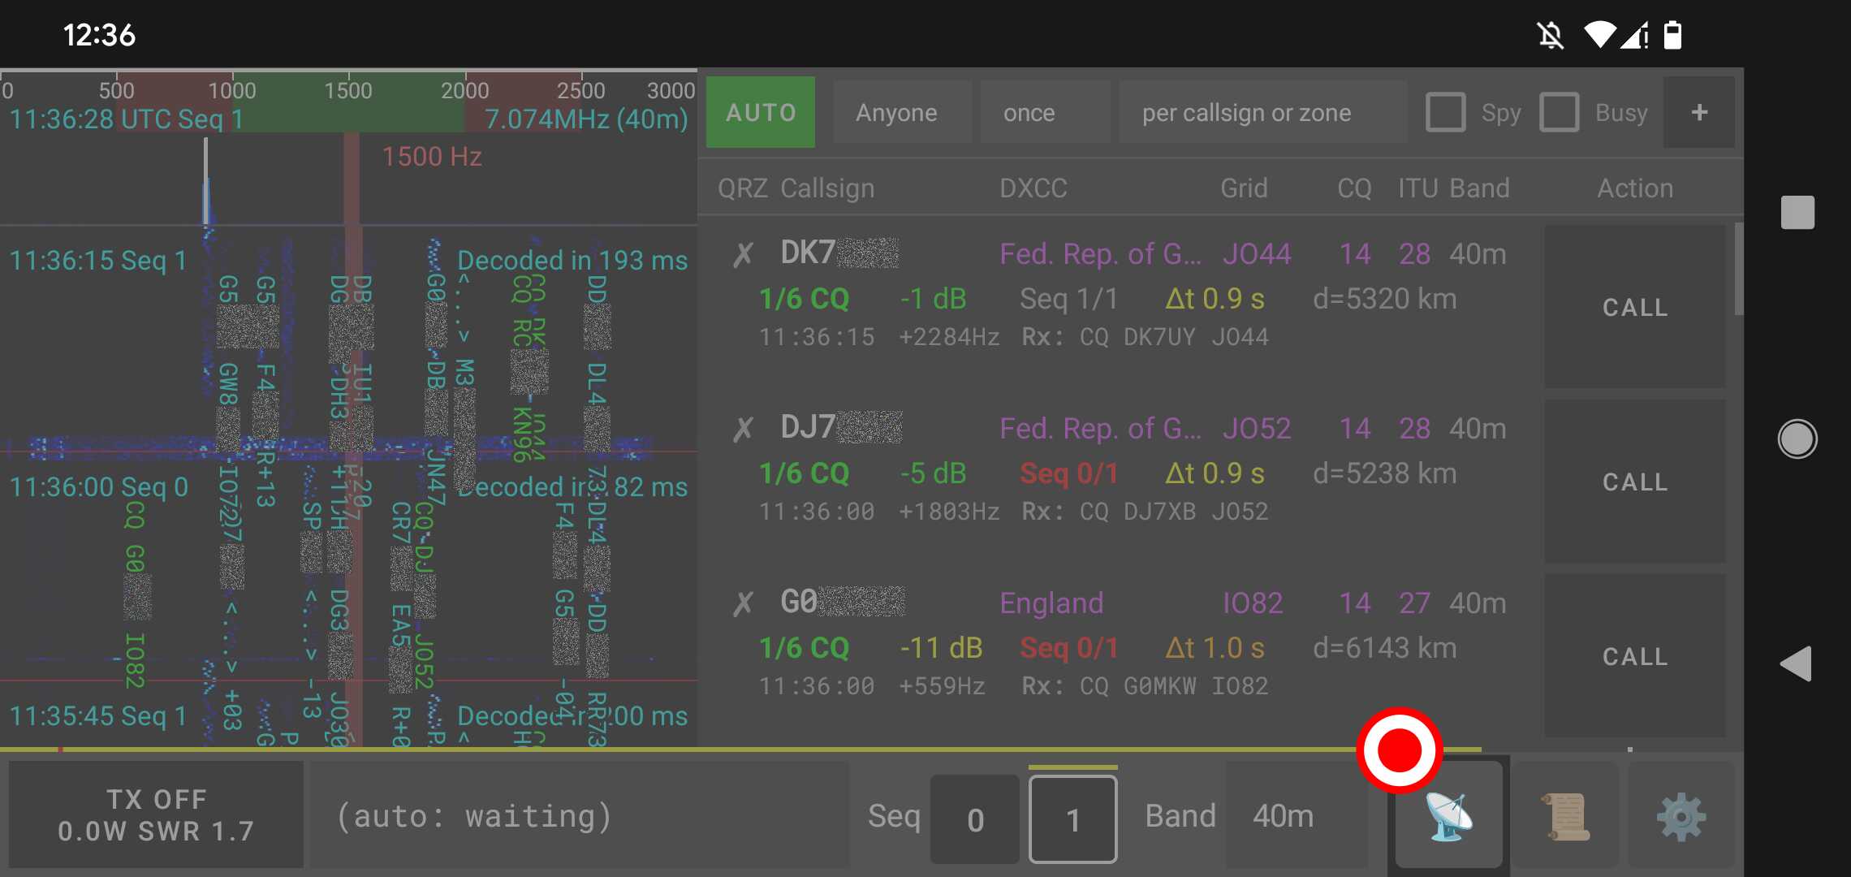
Task: Open the Anyone target selector
Action: tap(896, 112)
